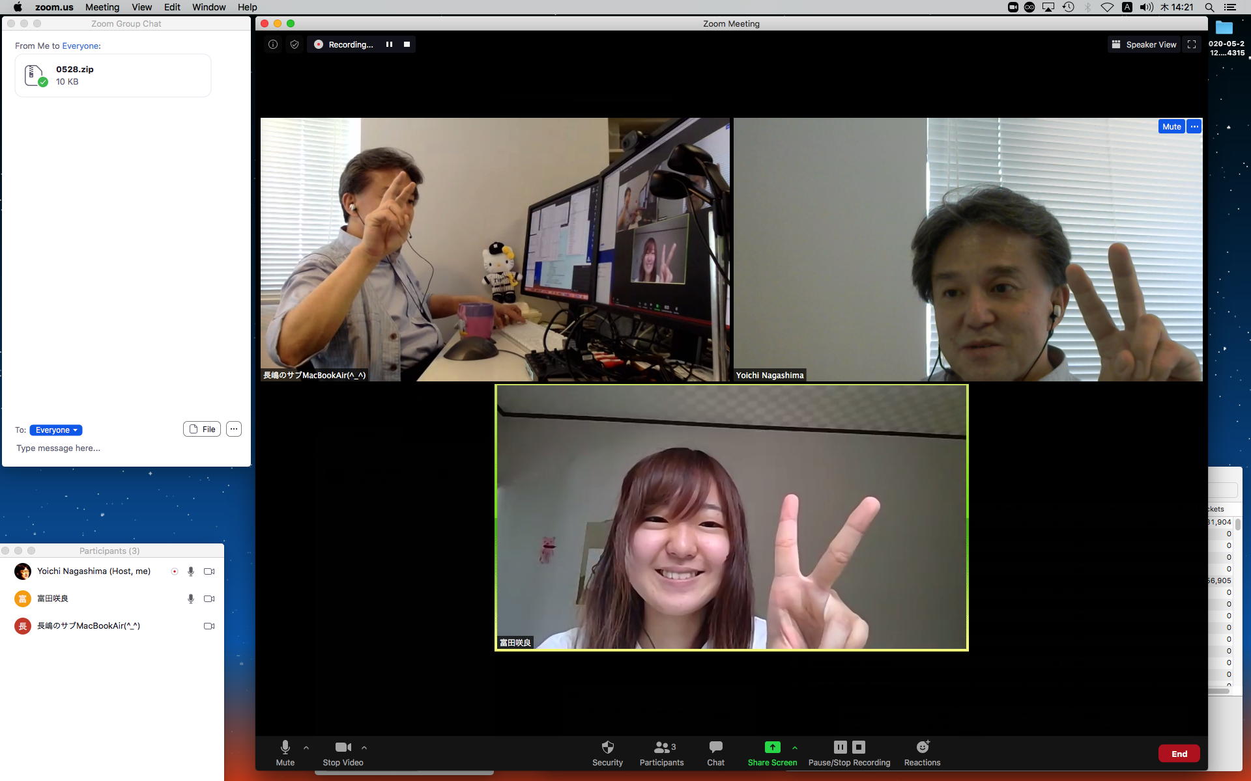Open the Window menu
This screenshot has height=781, width=1251.
(208, 7)
